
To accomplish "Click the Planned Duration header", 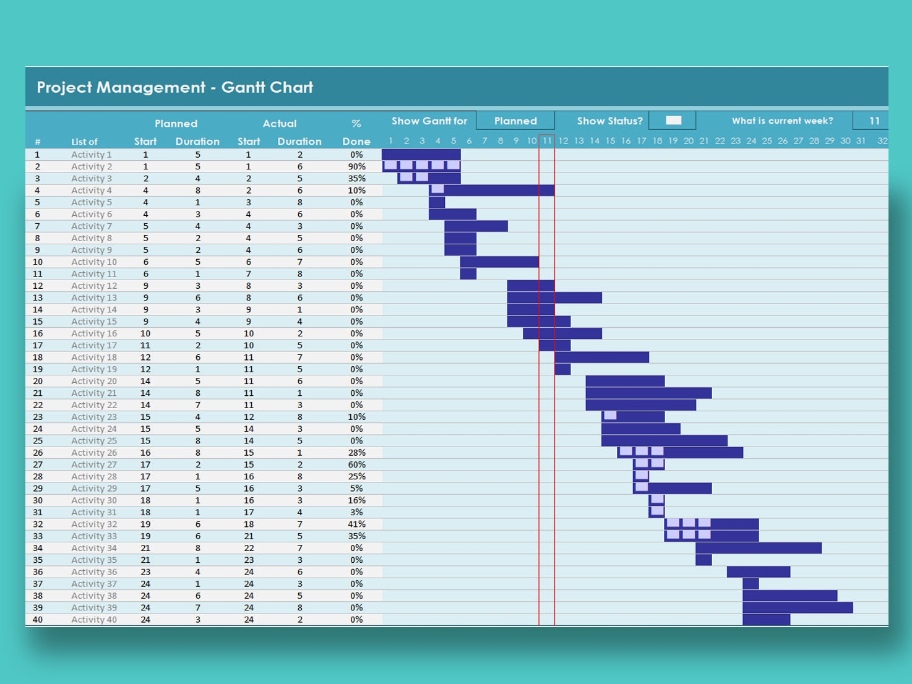I will (x=197, y=141).
